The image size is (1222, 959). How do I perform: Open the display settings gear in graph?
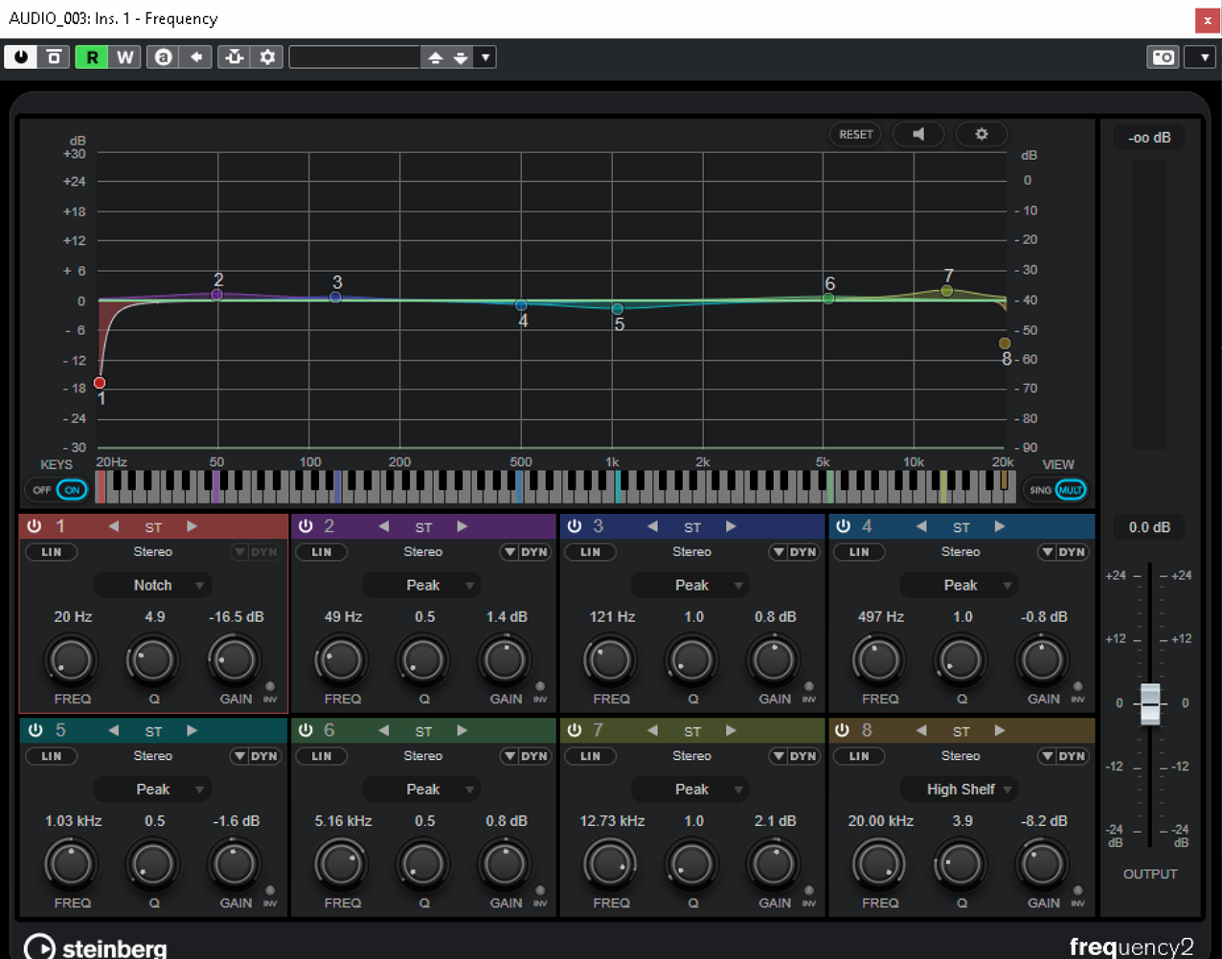[x=981, y=135]
